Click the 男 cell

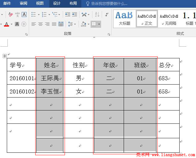(79, 78)
